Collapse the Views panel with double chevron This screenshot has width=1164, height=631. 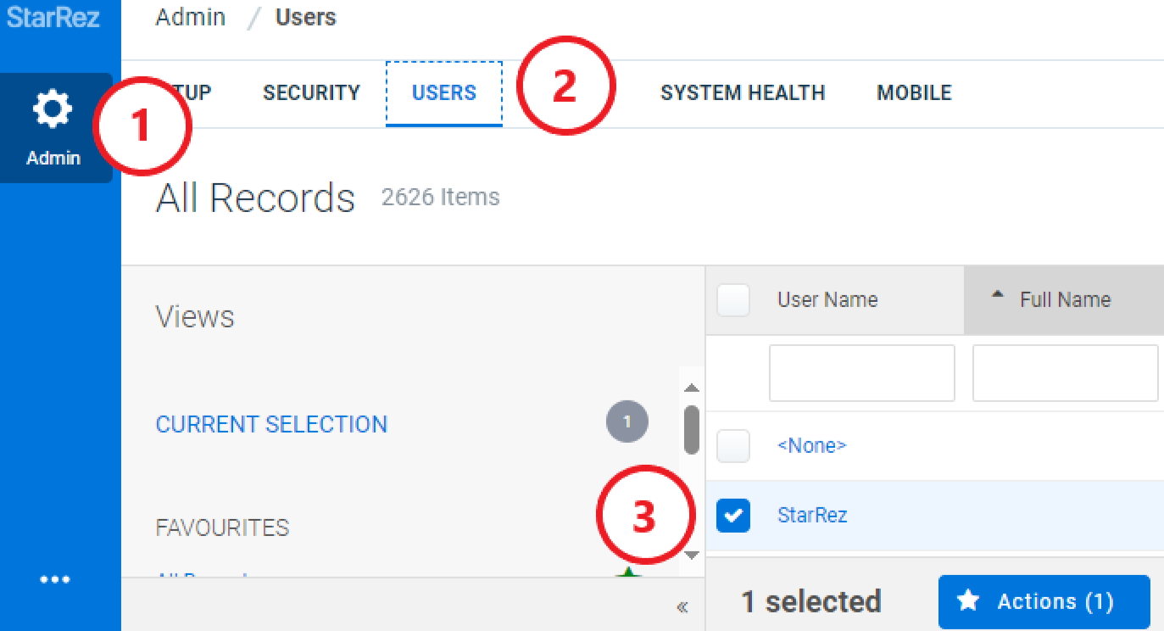coord(682,606)
